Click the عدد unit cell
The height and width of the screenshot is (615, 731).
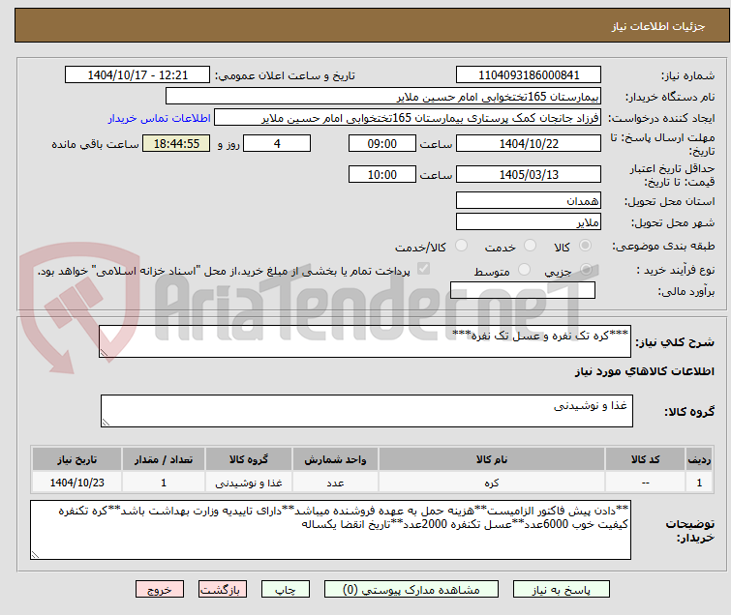pyautogui.click(x=335, y=483)
